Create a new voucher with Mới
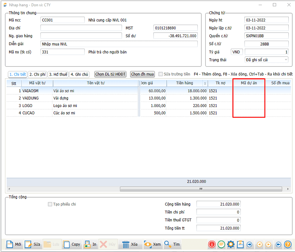Image resolution: width=295 pixels, height=252 pixels. [x=14, y=244]
